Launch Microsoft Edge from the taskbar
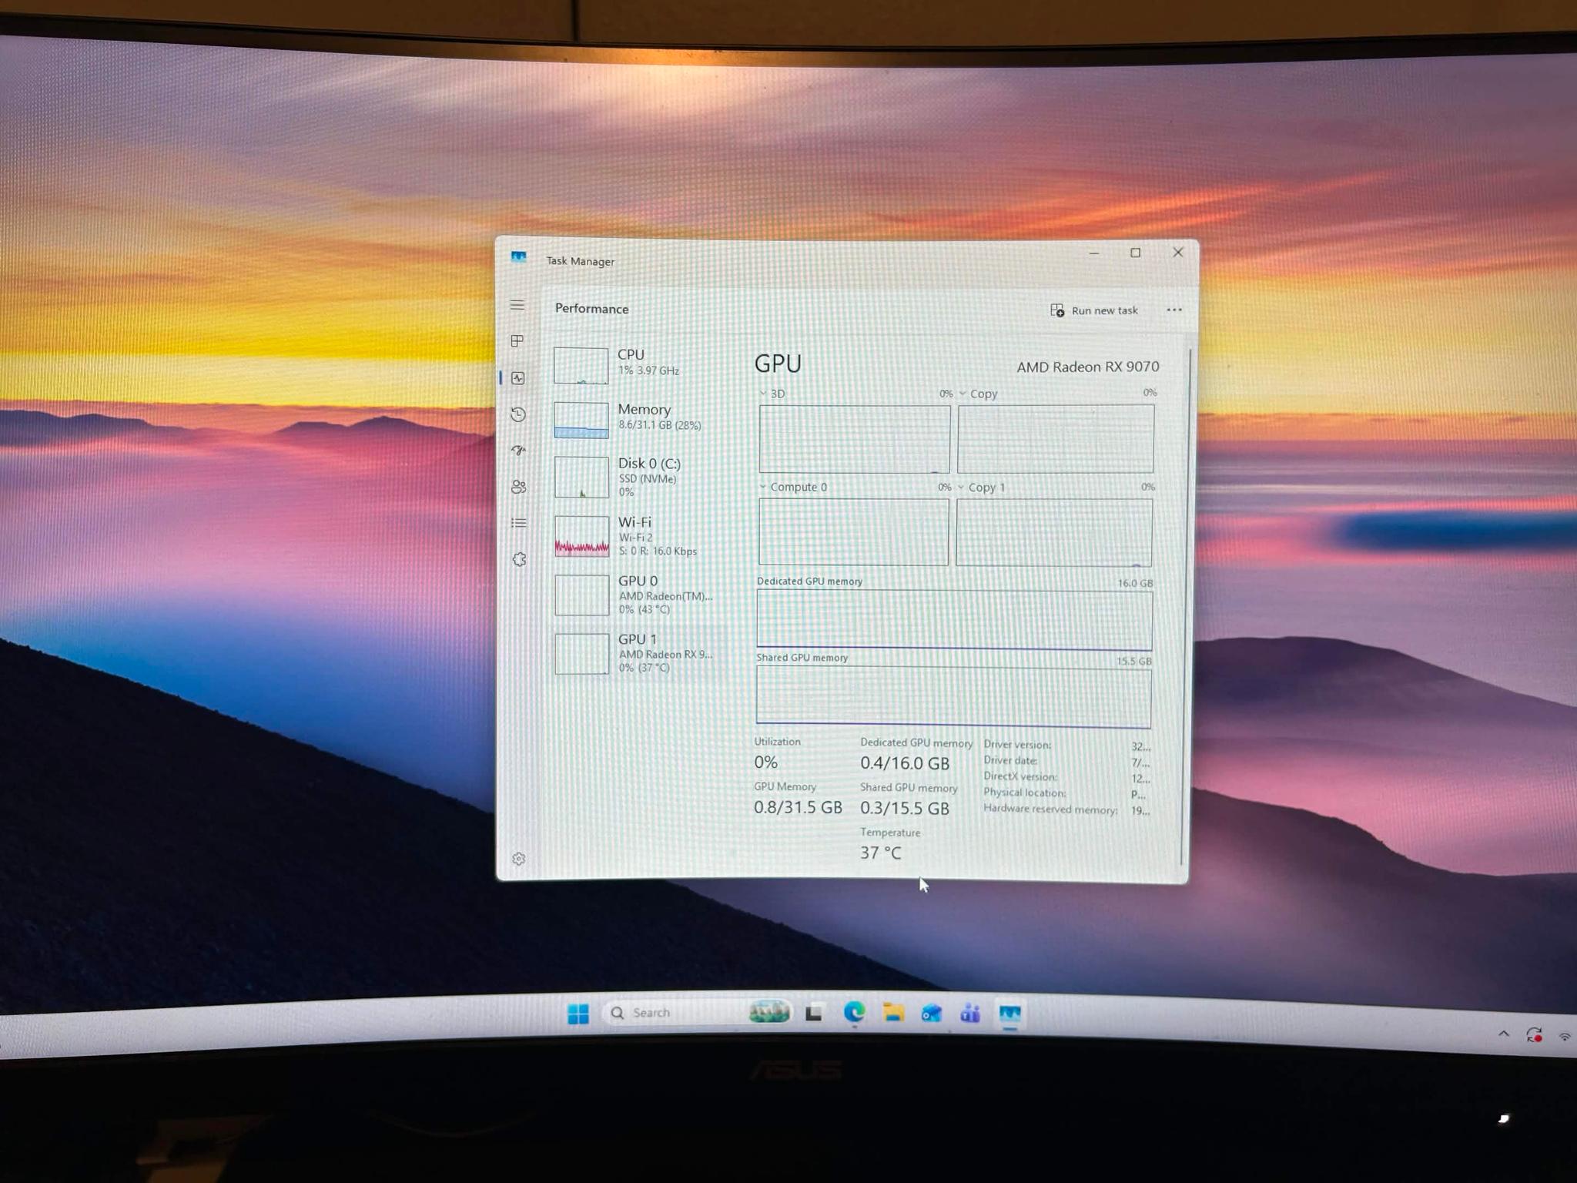The image size is (1577, 1183). click(854, 1012)
